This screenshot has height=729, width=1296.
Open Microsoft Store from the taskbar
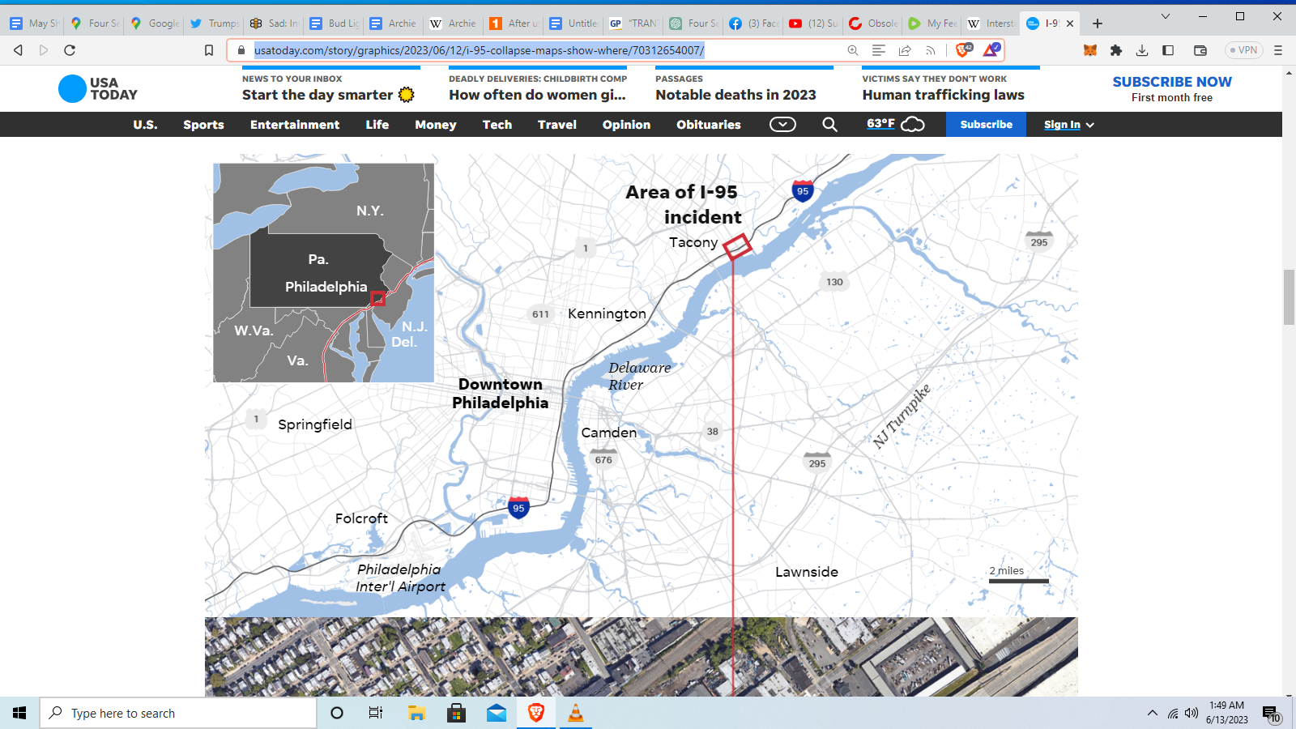pos(456,713)
